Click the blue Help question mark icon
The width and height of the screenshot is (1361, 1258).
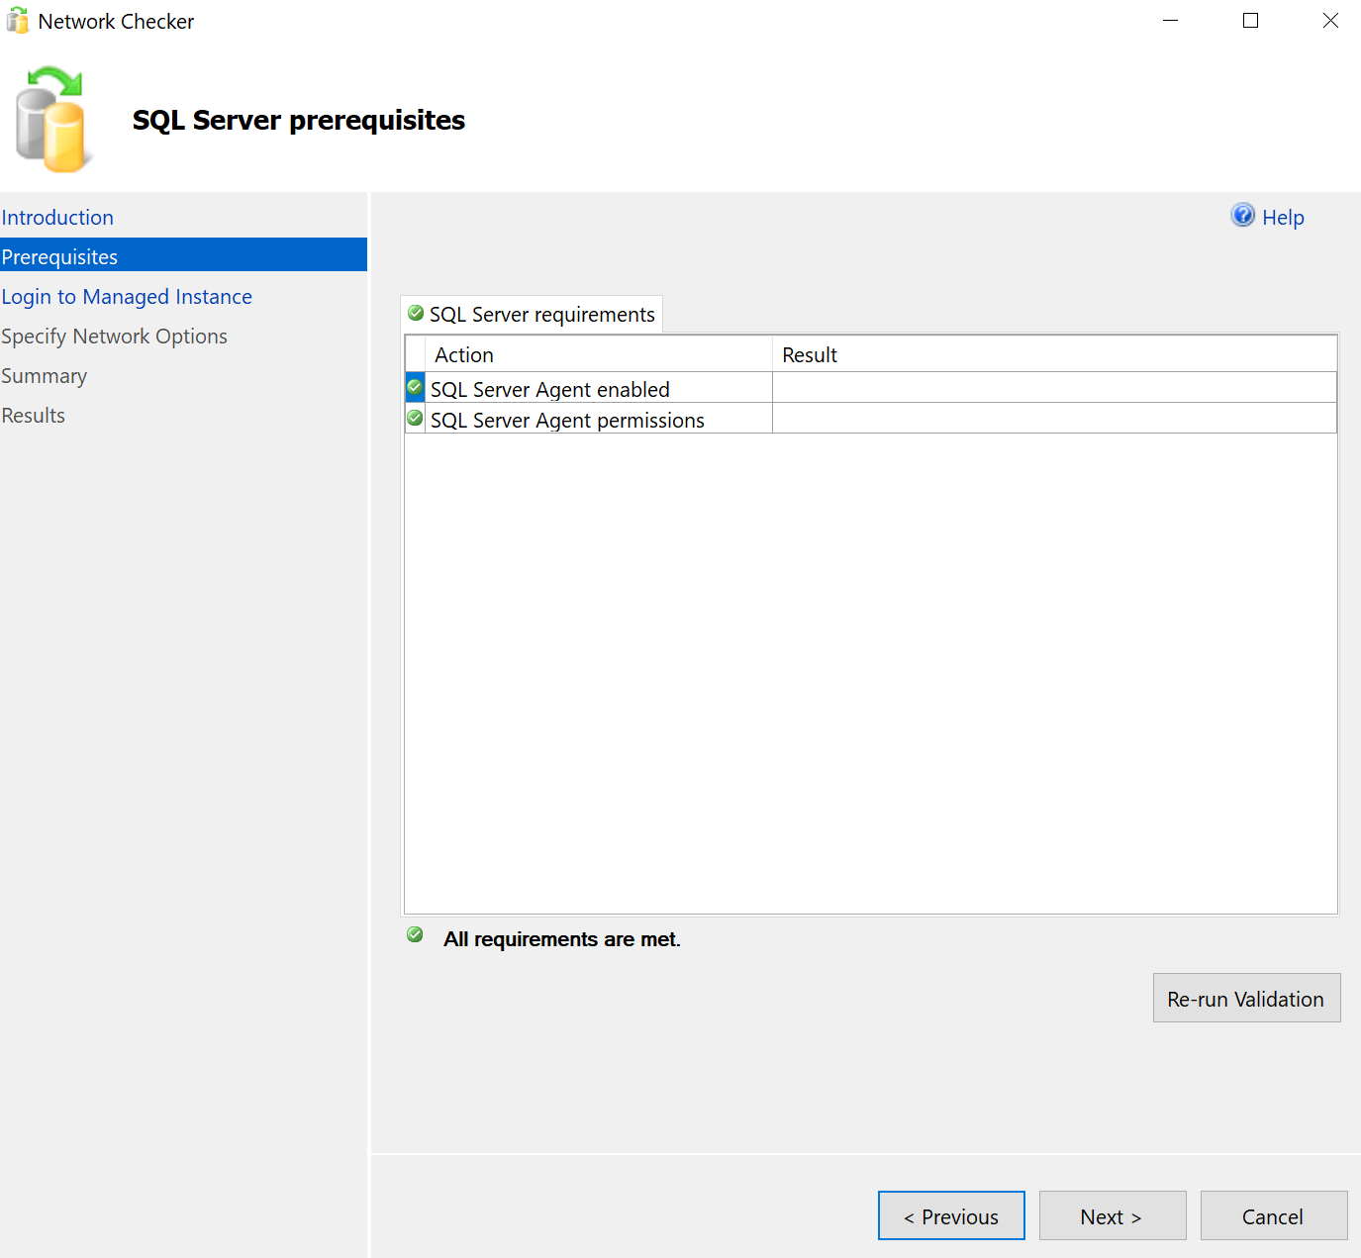(x=1242, y=215)
